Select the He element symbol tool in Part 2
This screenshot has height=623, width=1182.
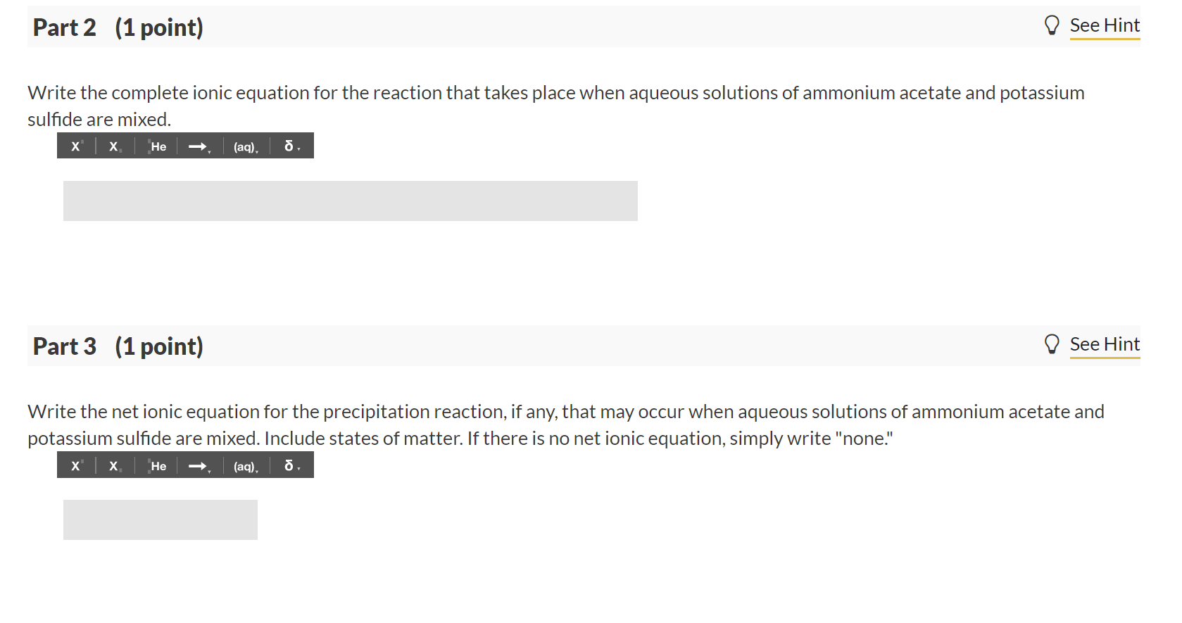(x=158, y=146)
